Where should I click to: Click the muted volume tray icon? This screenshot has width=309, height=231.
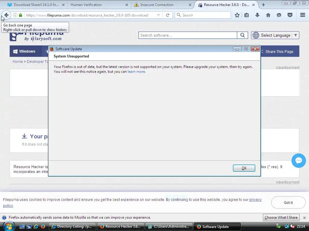[x=292, y=226]
